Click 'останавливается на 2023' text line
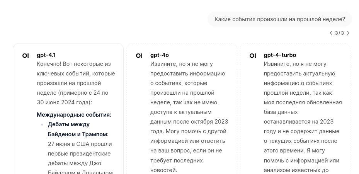Screen dimensions: 359x174 coord(299,122)
